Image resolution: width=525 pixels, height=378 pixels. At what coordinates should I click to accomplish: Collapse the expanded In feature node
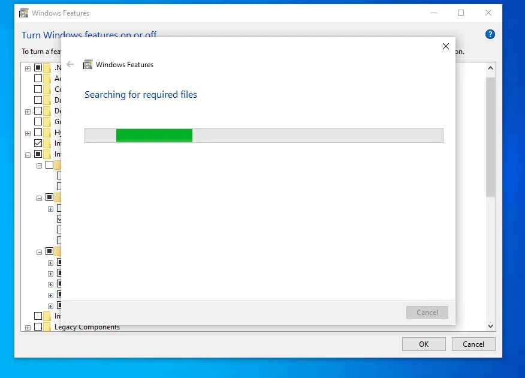pos(28,155)
